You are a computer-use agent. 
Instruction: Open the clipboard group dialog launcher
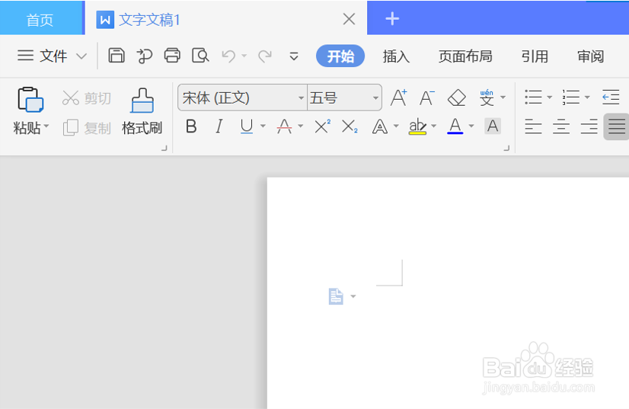click(164, 148)
